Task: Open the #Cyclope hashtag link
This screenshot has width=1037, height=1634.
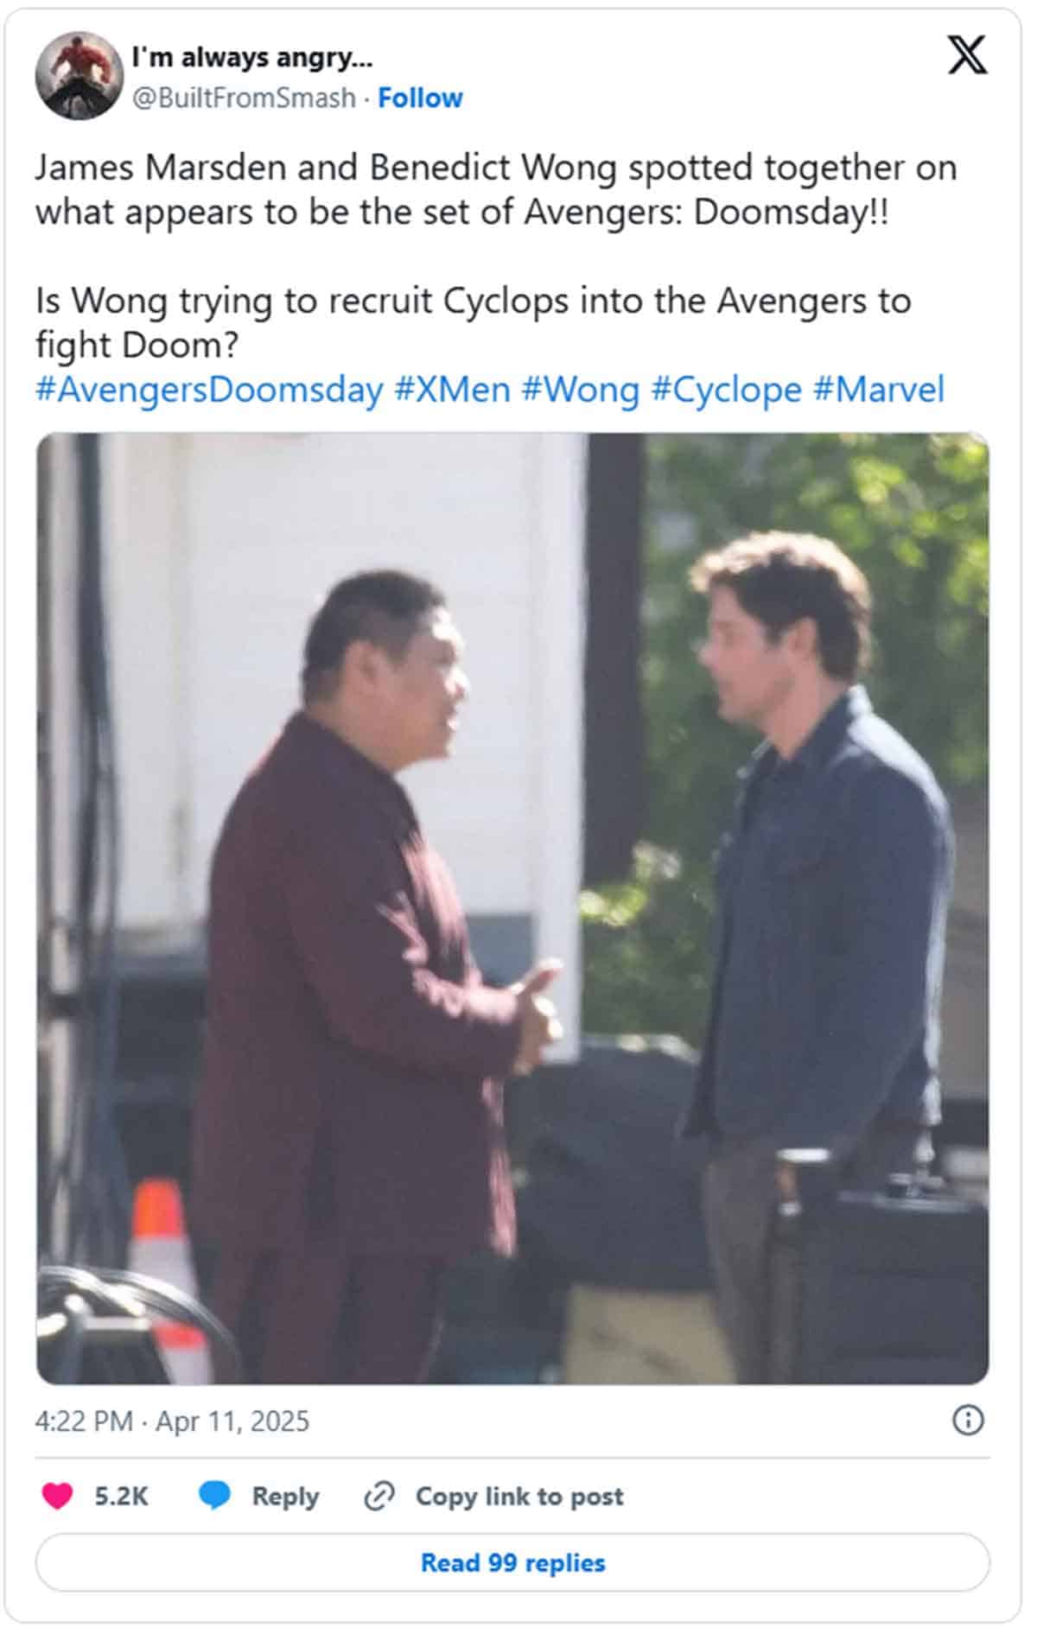Action: [x=726, y=390]
